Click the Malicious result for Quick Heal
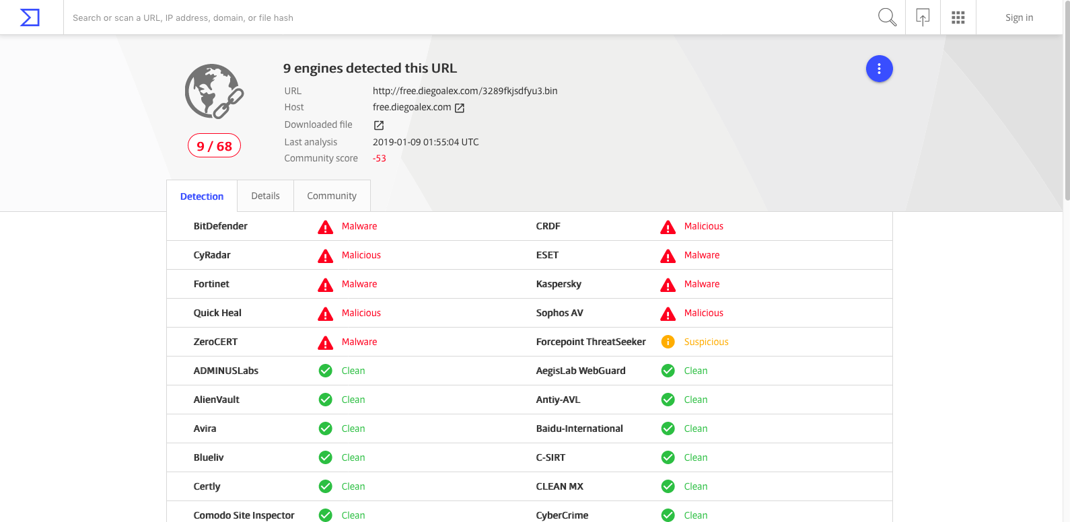This screenshot has height=522, width=1070. pos(361,313)
